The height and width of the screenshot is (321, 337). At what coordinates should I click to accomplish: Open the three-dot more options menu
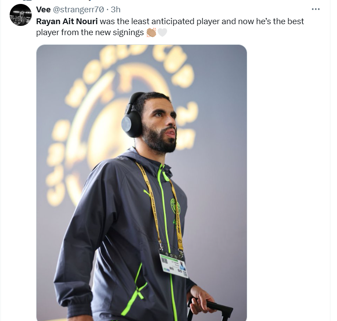(x=315, y=9)
